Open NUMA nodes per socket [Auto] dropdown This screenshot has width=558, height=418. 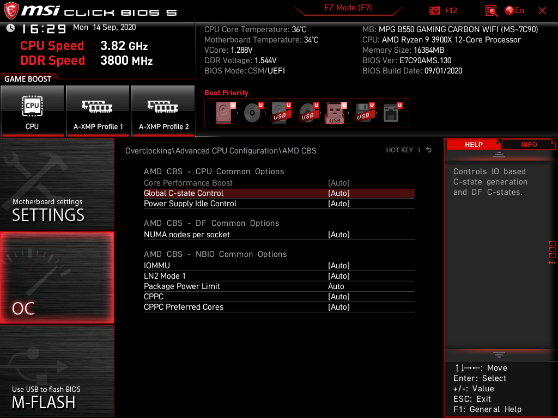[339, 235]
